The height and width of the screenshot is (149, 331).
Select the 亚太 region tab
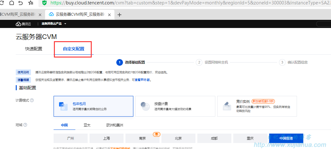point(87,125)
